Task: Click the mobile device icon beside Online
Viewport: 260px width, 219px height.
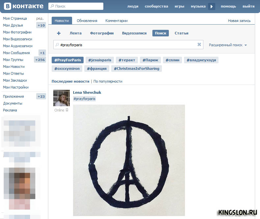Action: pyautogui.click(x=67, y=110)
